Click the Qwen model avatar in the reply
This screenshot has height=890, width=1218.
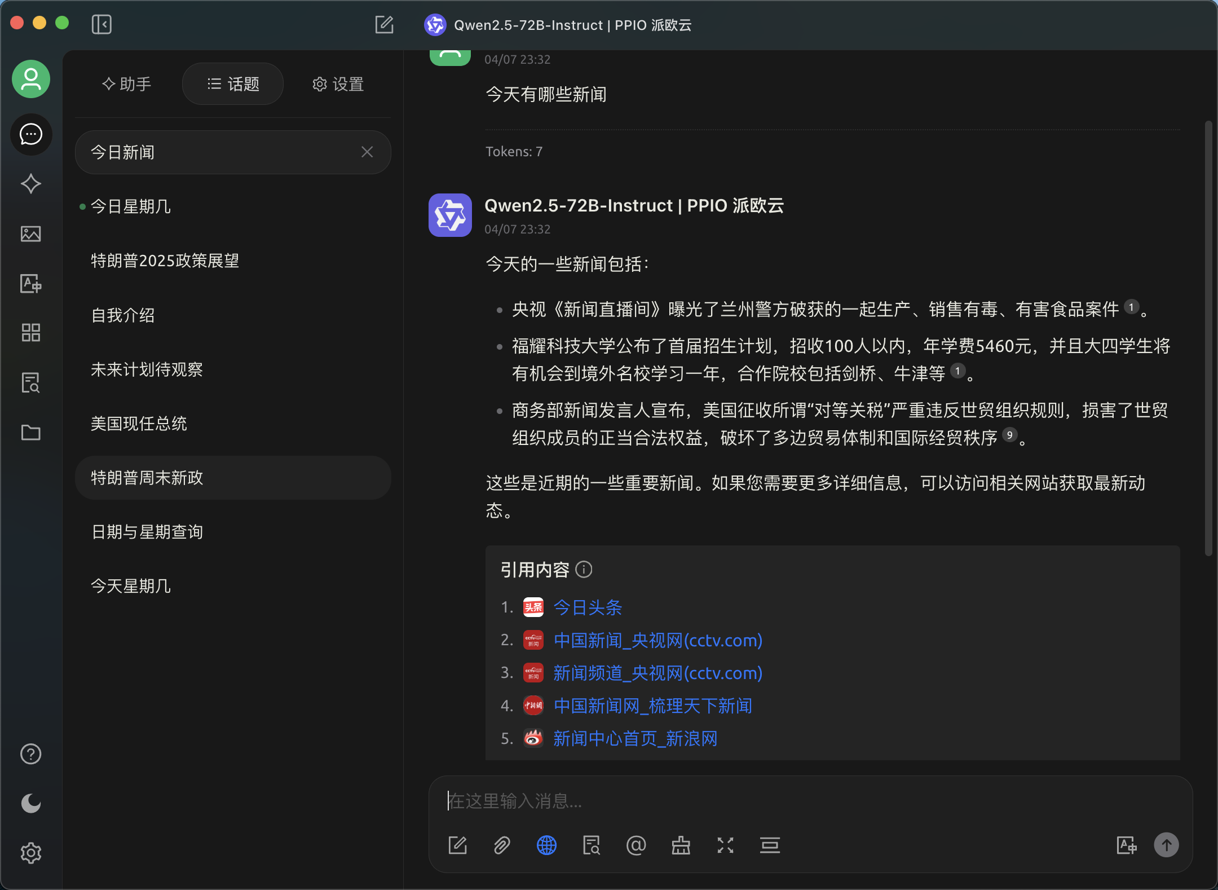coord(450,215)
